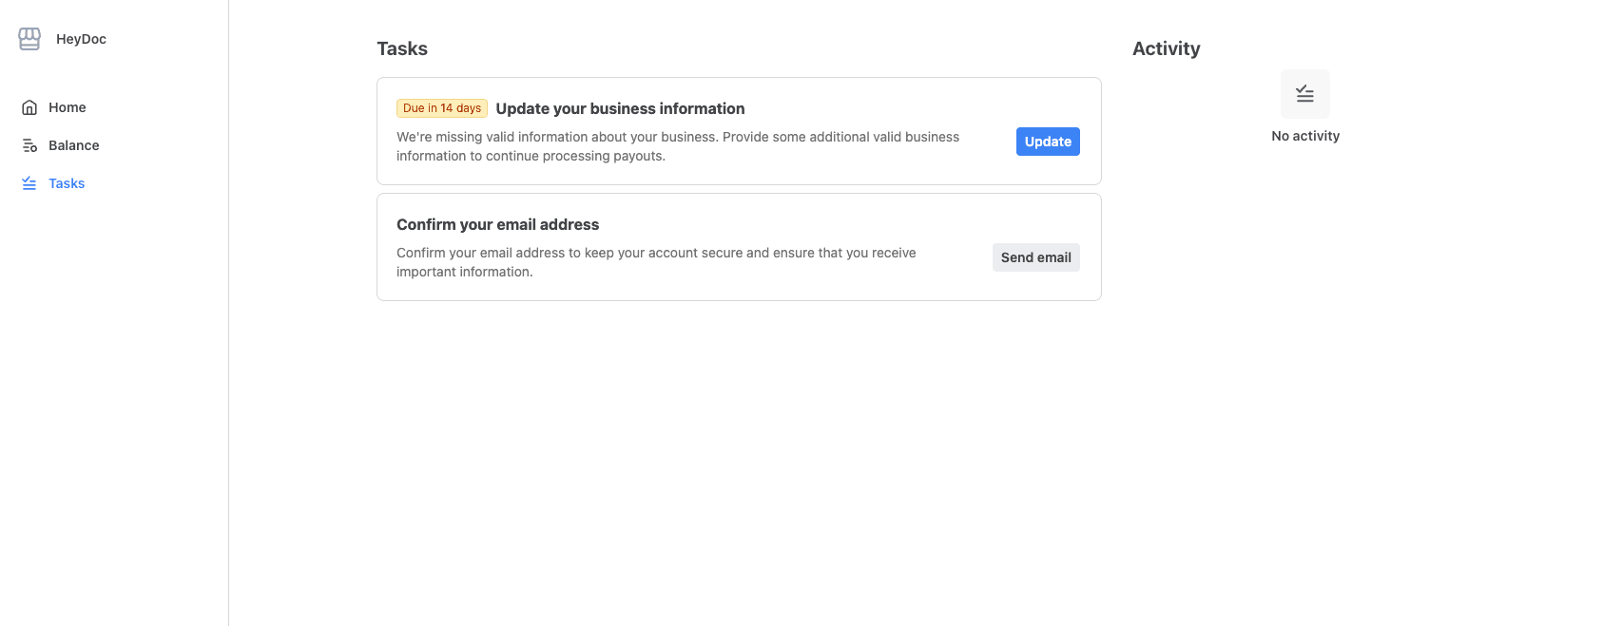This screenshot has height=626, width=1622.
Task: Click the Confirm your email address heading
Action: 497,224
